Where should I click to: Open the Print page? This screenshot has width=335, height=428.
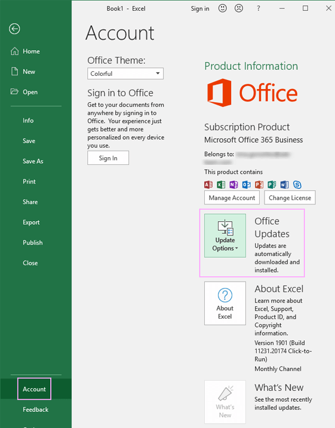(x=29, y=182)
